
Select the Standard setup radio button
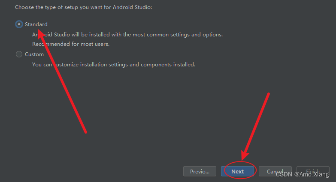point(19,24)
